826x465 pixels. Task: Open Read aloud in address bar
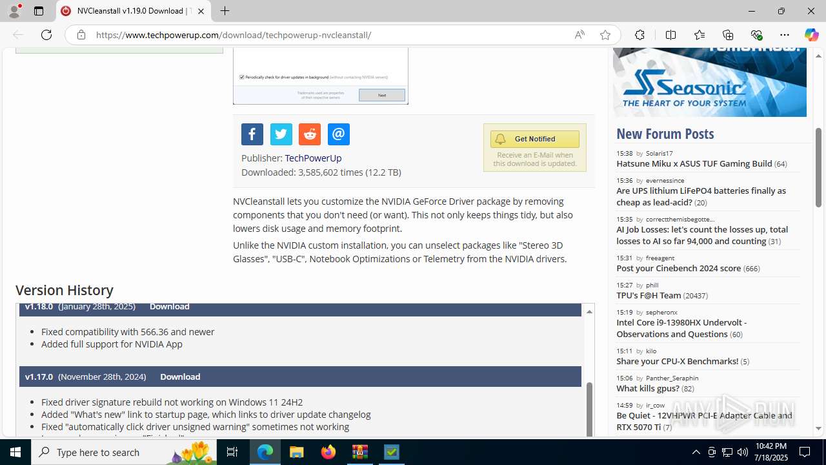point(579,35)
